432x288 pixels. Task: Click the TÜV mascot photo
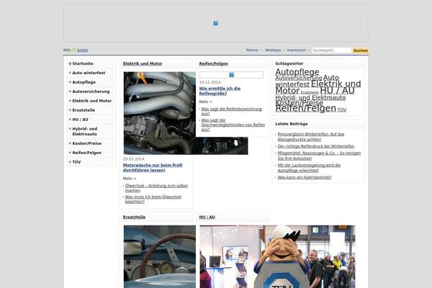click(x=277, y=256)
